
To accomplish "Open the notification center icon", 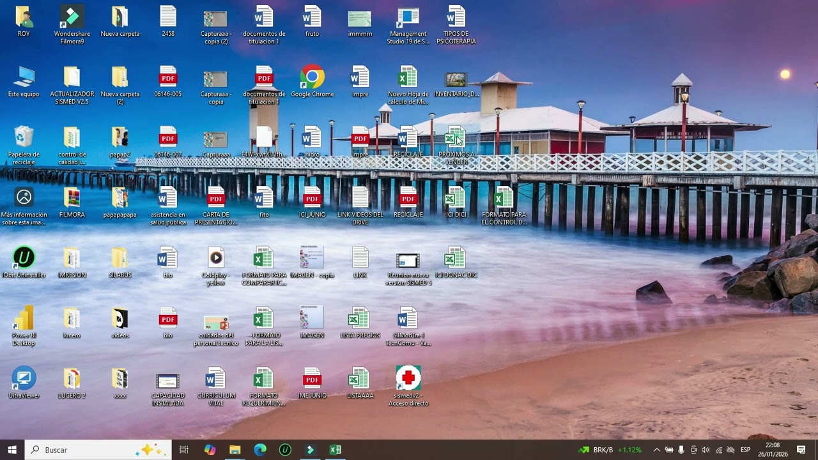I will pos(801,450).
